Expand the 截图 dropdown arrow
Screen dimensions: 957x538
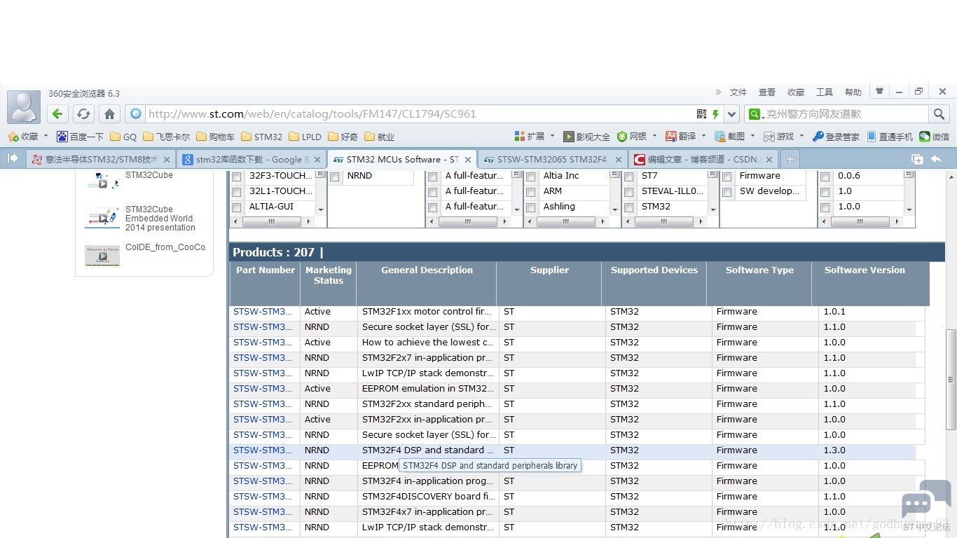pos(752,136)
